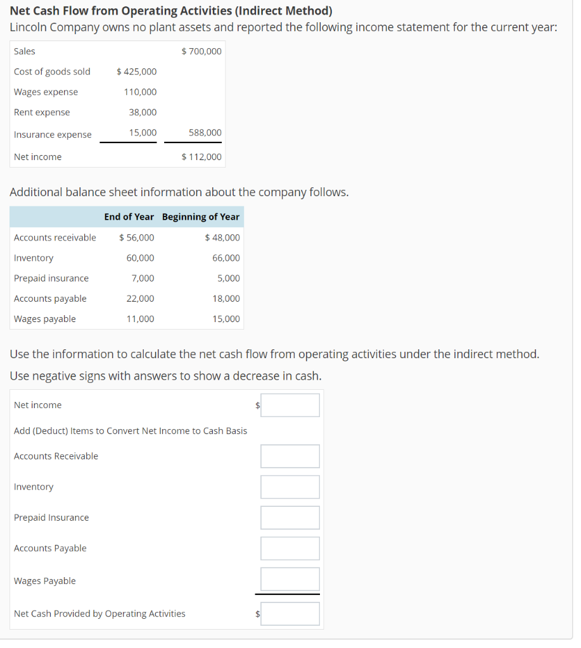Screen dimensions: 581x648
Task: Click the Net Cash Provided by Operating Activities field
Action: (x=290, y=613)
